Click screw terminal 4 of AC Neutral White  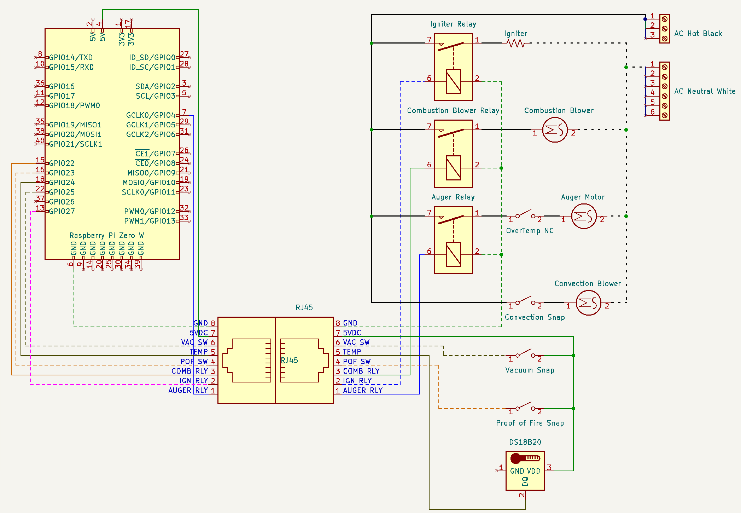(x=665, y=96)
